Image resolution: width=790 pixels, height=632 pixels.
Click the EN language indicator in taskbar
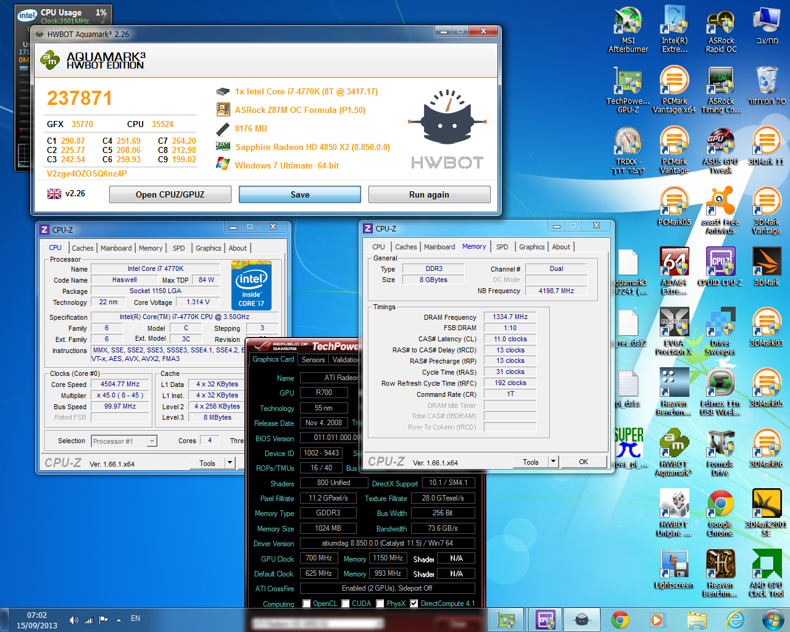pos(135,618)
